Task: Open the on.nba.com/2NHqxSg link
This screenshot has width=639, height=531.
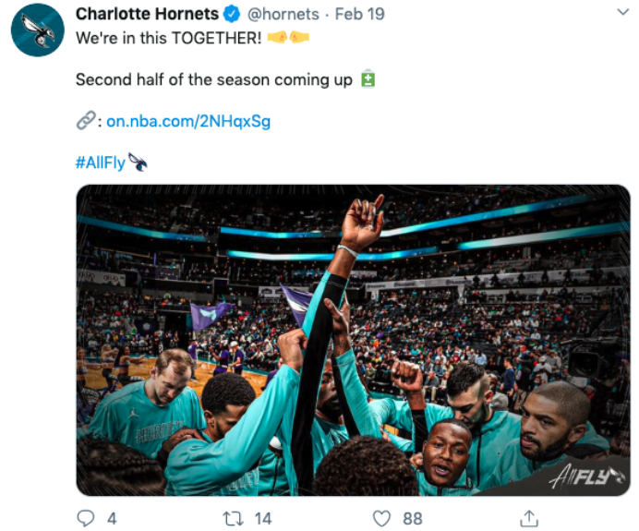Action: point(188,121)
